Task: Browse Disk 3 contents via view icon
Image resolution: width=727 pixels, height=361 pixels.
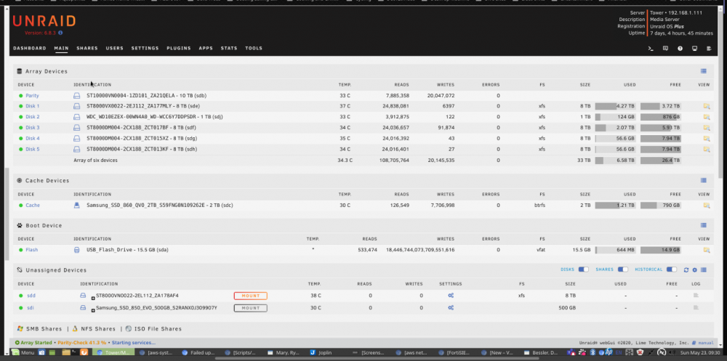Action: [x=706, y=127]
